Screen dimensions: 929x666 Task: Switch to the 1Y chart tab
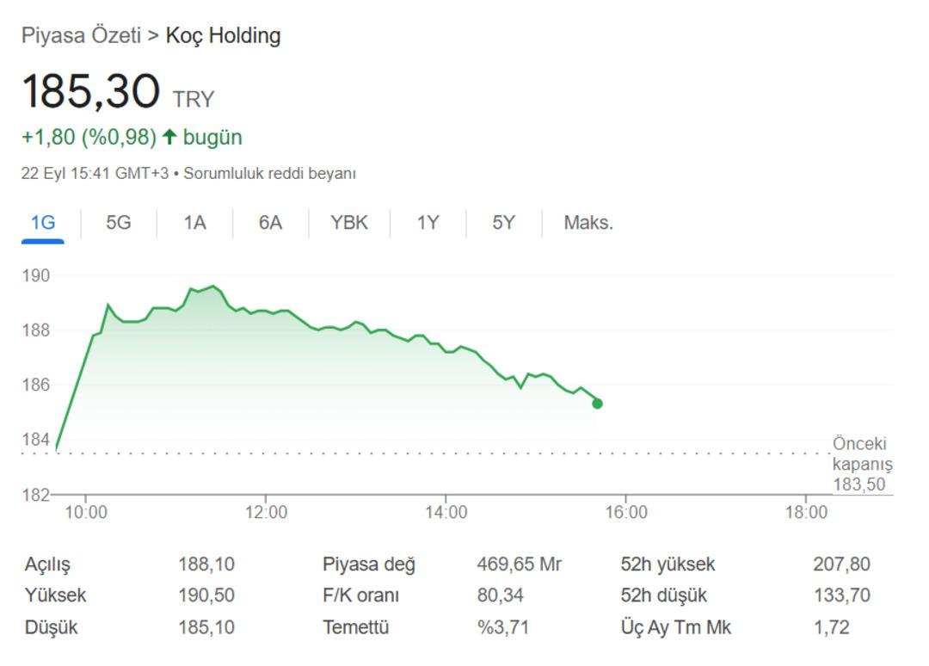(428, 223)
